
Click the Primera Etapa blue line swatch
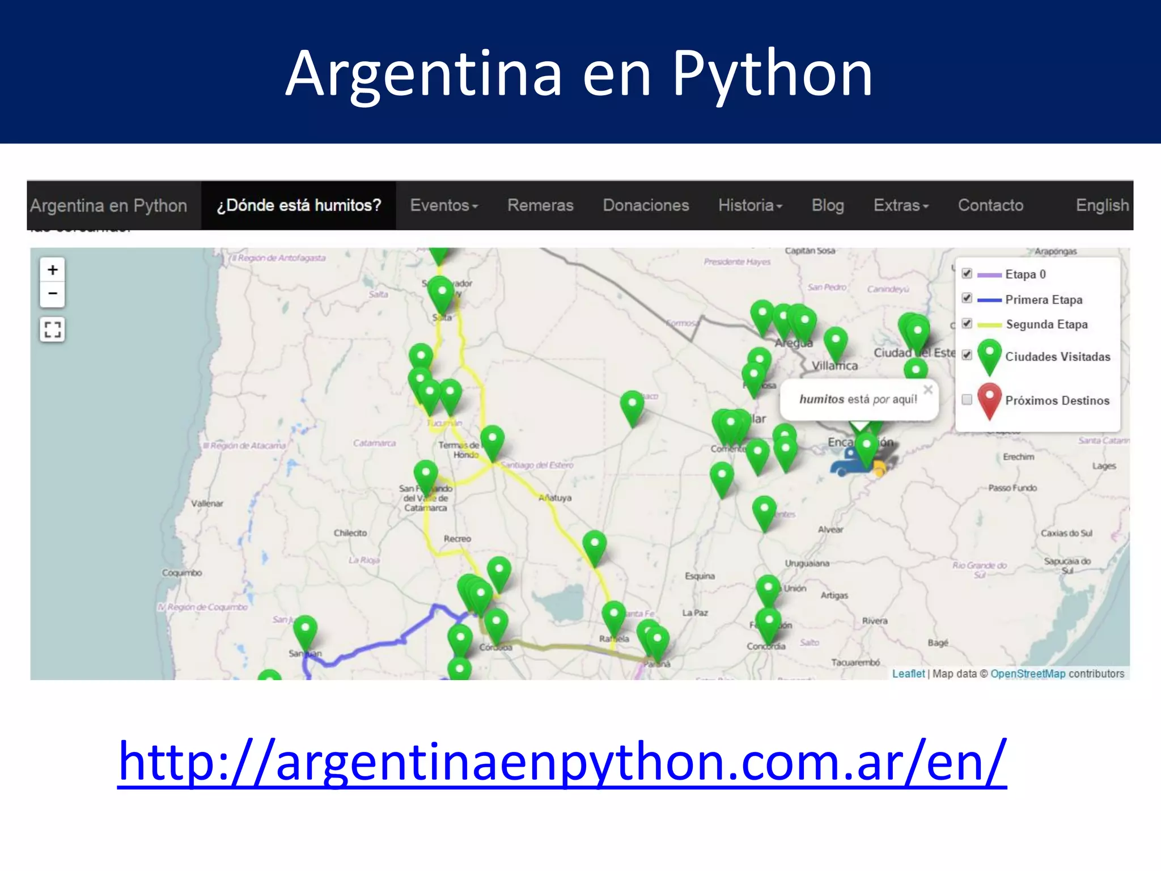(x=989, y=300)
